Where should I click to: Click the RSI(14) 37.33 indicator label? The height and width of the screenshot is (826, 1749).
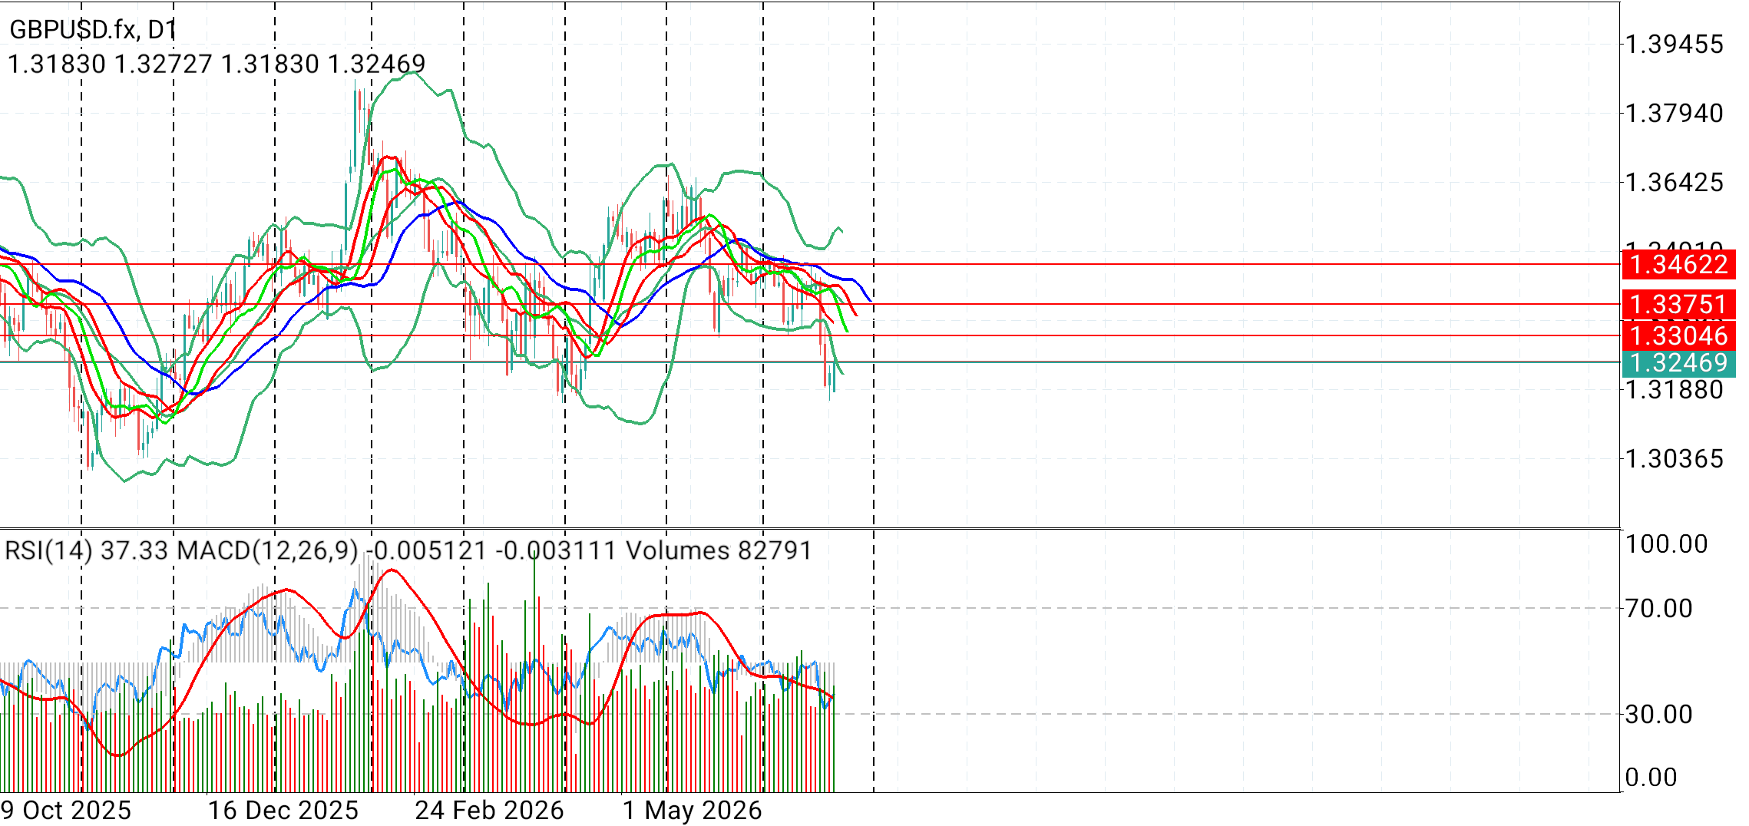(86, 550)
